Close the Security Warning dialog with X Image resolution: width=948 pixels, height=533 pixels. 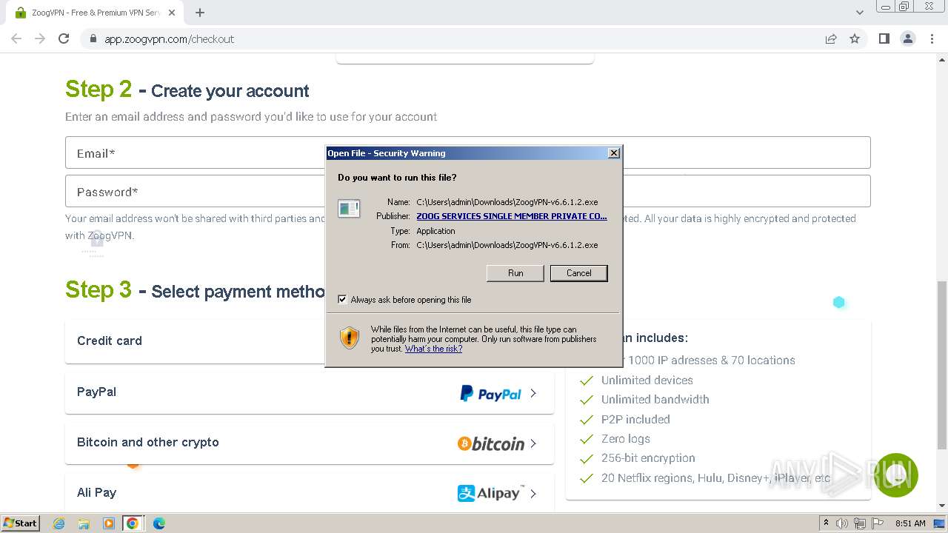pos(613,153)
